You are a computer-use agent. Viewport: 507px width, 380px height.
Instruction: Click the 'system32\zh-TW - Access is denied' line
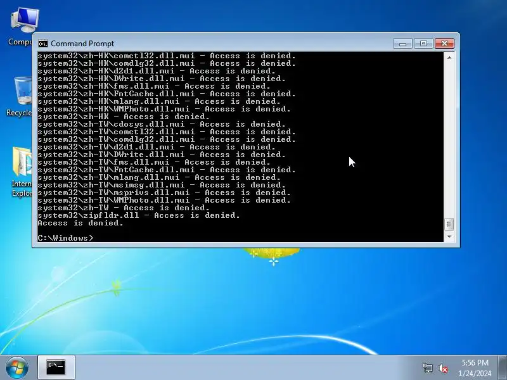(x=124, y=208)
